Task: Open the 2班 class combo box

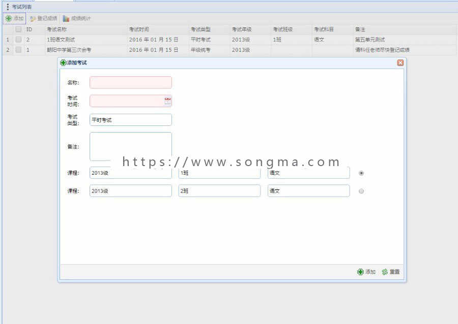Action: click(219, 191)
